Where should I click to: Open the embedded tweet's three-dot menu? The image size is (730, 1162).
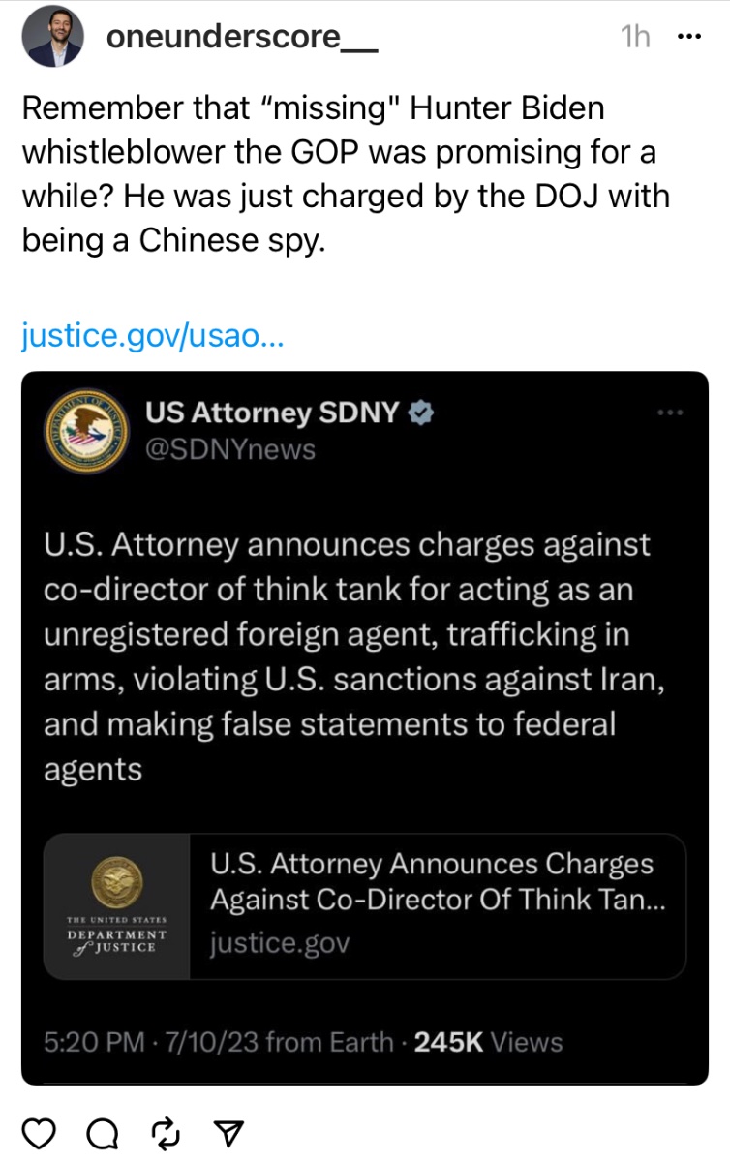pos(669,413)
